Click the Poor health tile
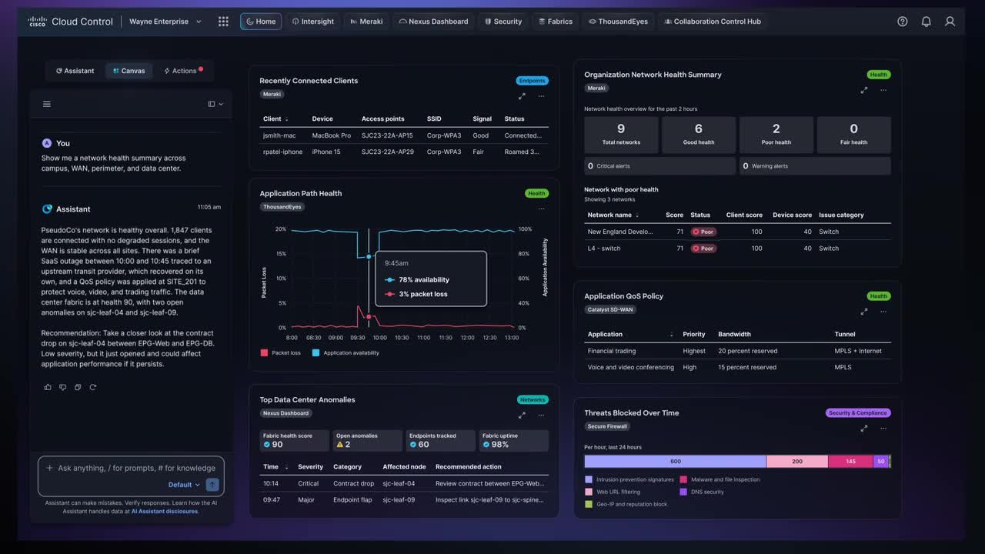This screenshot has height=554, width=985. (x=776, y=135)
